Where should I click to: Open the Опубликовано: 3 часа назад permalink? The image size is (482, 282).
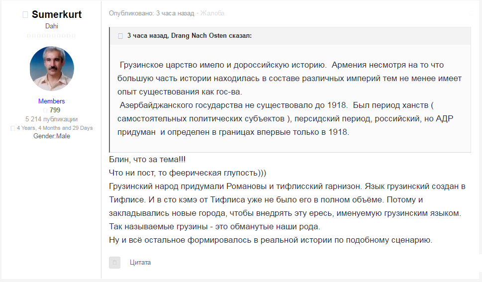(x=152, y=13)
